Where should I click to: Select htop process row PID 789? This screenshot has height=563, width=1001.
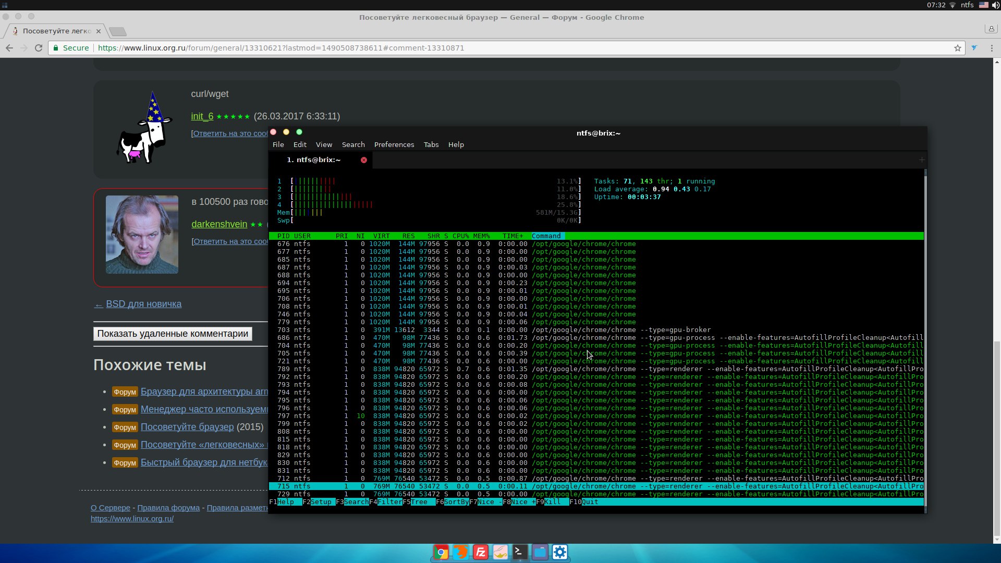coord(596,369)
